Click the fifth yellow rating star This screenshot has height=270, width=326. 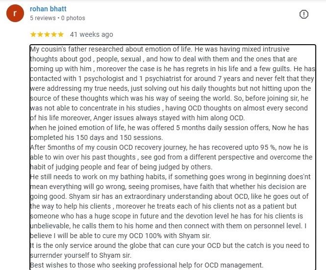pos(61,34)
